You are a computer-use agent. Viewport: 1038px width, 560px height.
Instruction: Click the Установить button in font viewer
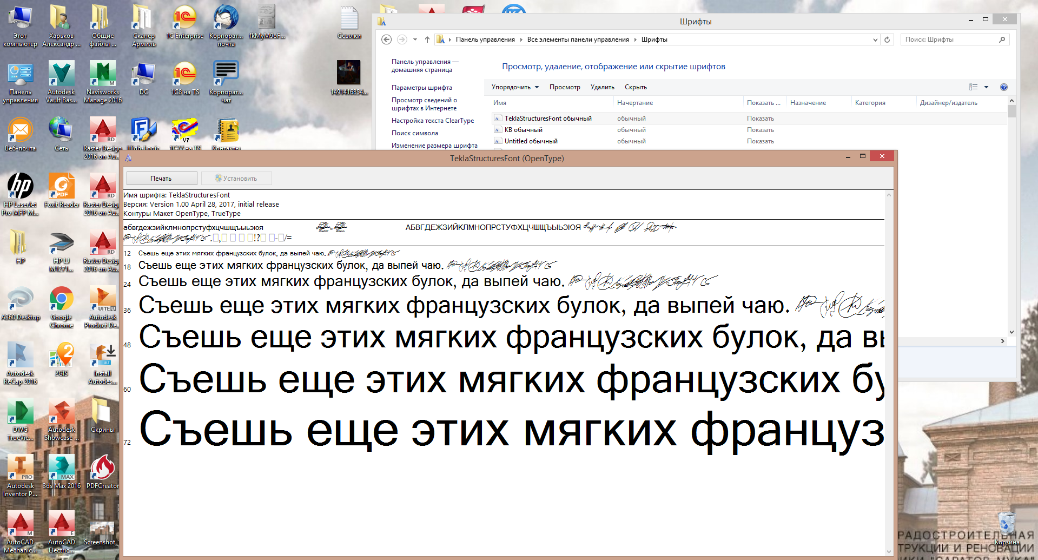236,179
